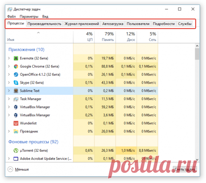Open the Журнал приложений tab
This screenshot has height=183, width=206.
tap(82, 24)
